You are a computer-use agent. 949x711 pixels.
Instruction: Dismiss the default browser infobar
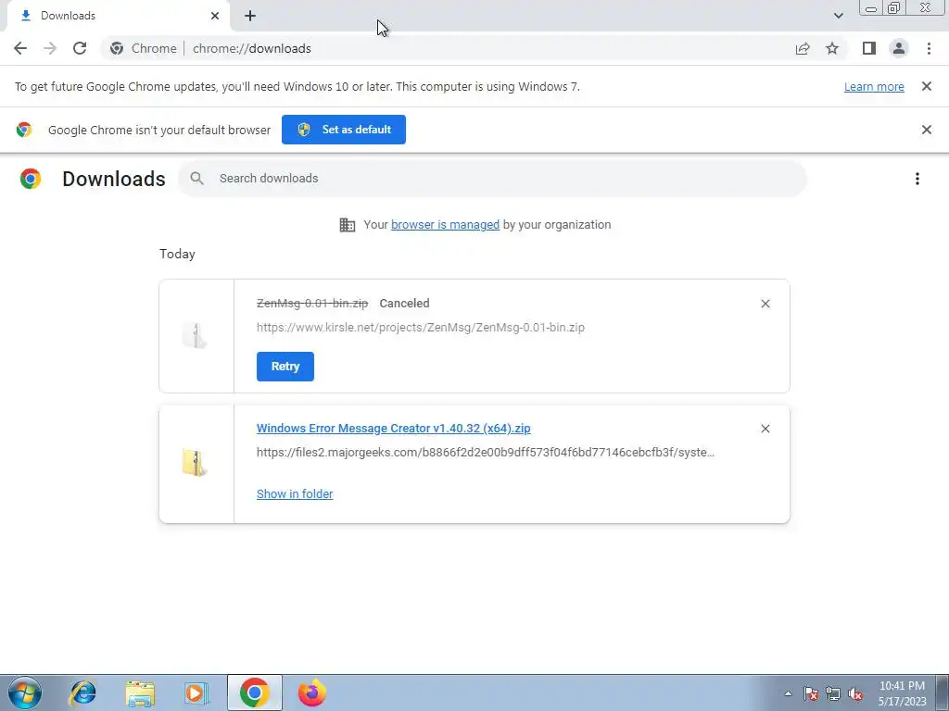pos(926,130)
